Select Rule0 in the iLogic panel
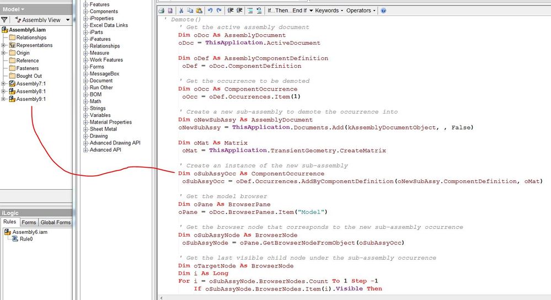 coord(26,239)
